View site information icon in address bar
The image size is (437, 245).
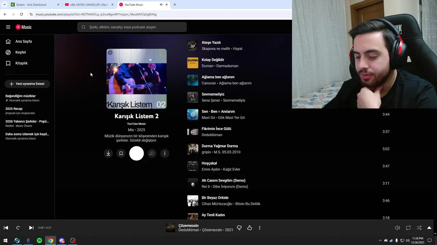(x=31, y=14)
